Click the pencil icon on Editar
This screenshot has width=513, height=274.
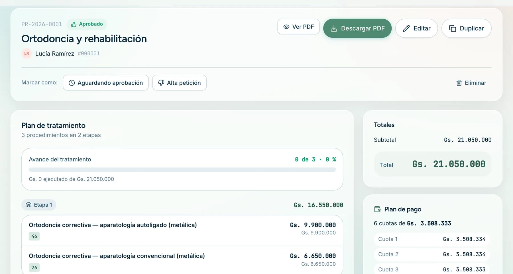click(x=406, y=28)
